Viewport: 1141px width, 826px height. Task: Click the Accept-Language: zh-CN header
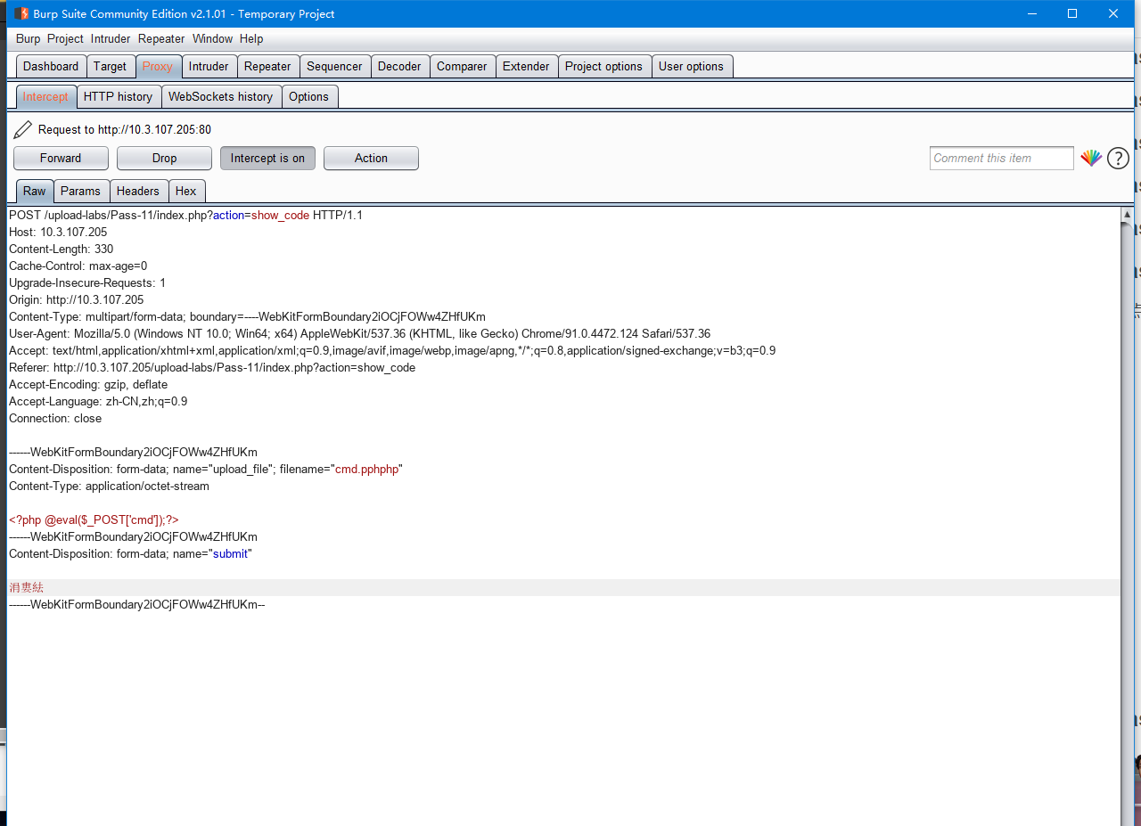(x=98, y=402)
